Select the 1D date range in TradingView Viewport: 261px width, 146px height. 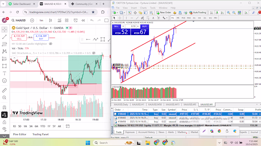(15, 126)
